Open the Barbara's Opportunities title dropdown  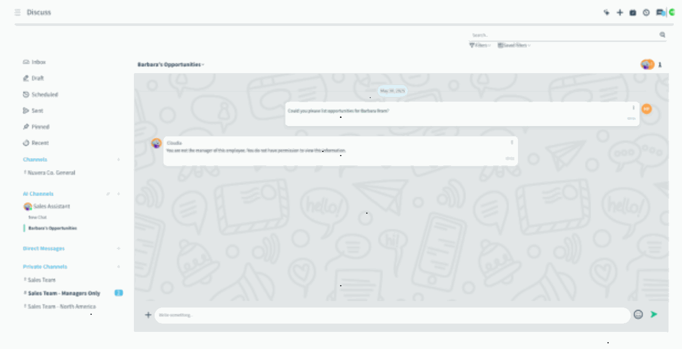point(171,65)
